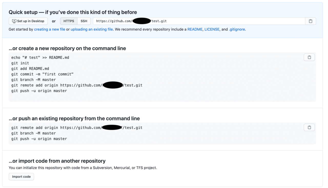Viewport: 328px width, 188px height.
Task: Copy the push existing repository commands
Action: click(x=309, y=127)
